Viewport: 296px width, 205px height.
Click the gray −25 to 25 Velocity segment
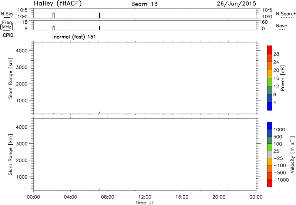pos(270,155)
